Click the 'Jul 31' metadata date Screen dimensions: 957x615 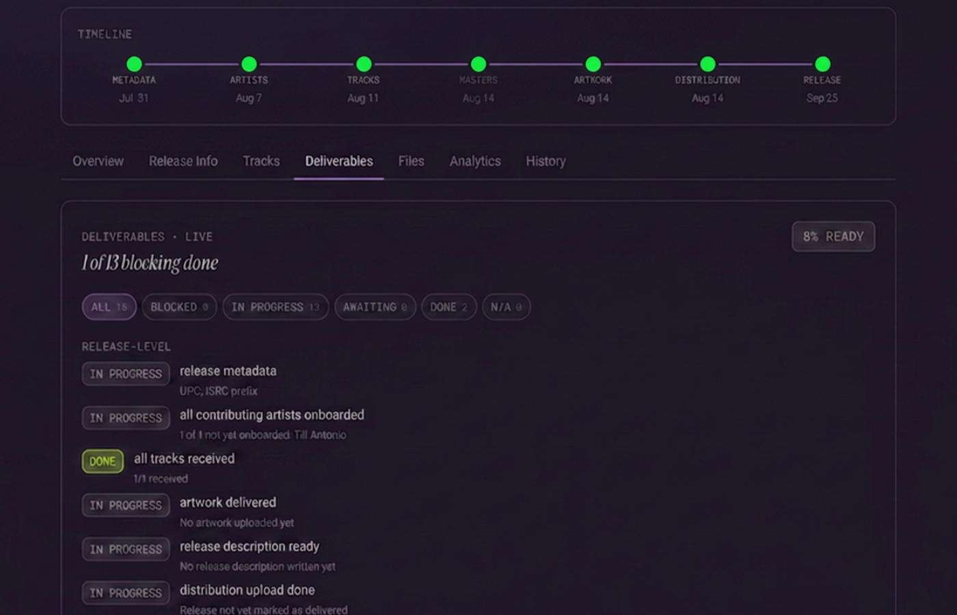tap(134, 98)
